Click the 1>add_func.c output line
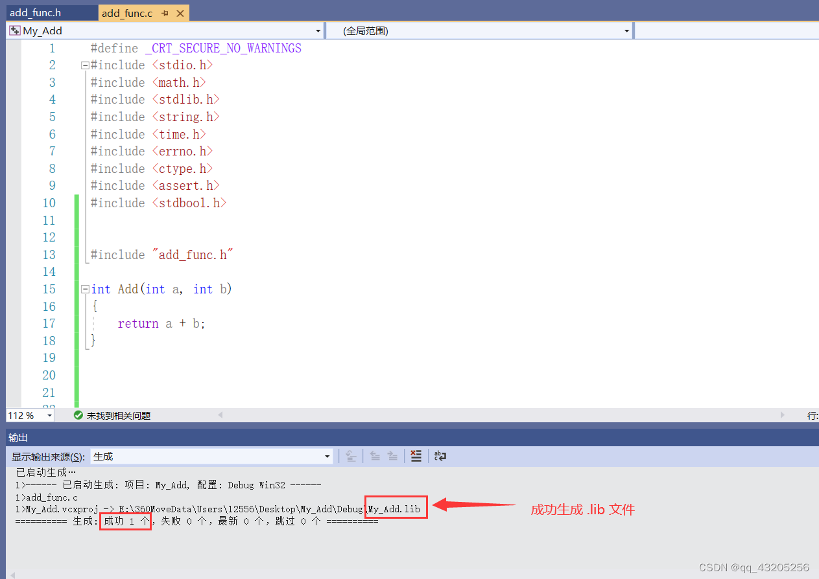Screen dimensions: 819x579 tap(46, 497)
